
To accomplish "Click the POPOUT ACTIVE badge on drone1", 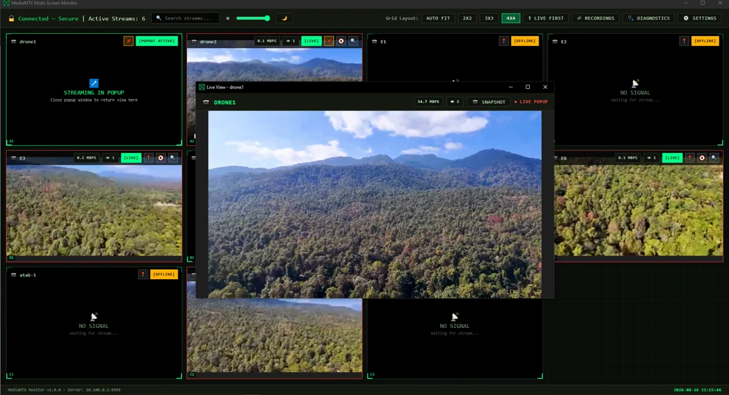I will coord(157,41).
